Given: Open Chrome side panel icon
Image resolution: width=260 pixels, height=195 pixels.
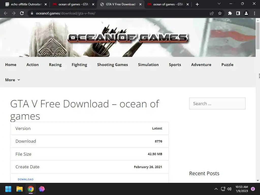Looking at the screenshot, I should (238, 13).
